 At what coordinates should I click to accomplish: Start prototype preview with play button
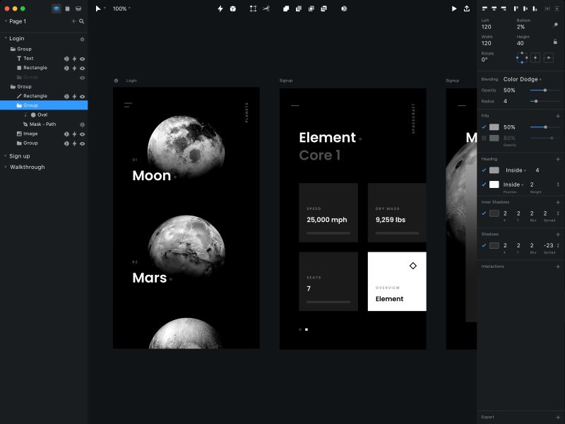coord(454,8)
